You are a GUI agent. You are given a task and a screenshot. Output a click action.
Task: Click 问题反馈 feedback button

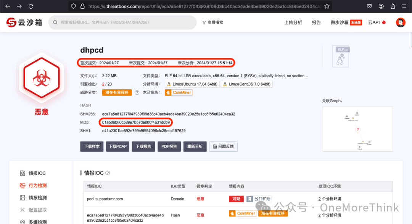(223, 146)
